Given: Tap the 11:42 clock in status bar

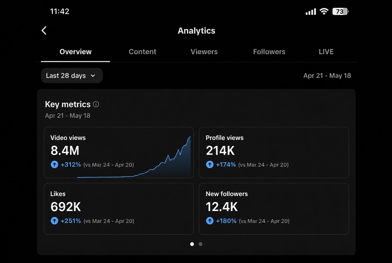Looking at the screenshot, I should (x=59, y=11).
